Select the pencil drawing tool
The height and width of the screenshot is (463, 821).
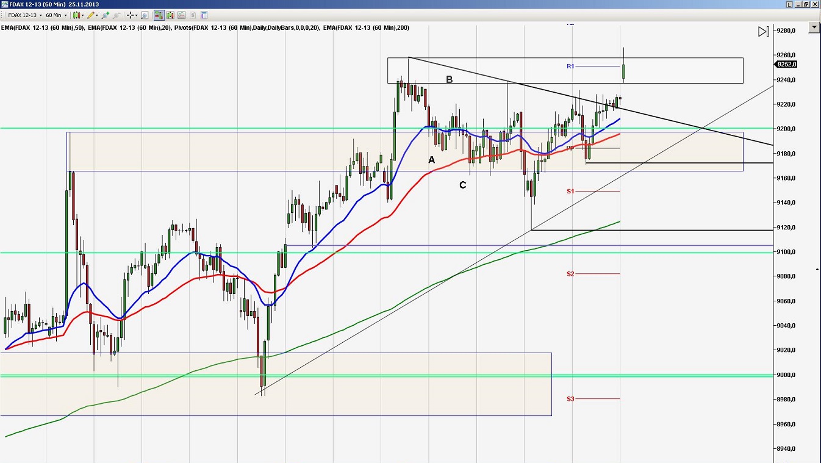click(x=90, y=15)
